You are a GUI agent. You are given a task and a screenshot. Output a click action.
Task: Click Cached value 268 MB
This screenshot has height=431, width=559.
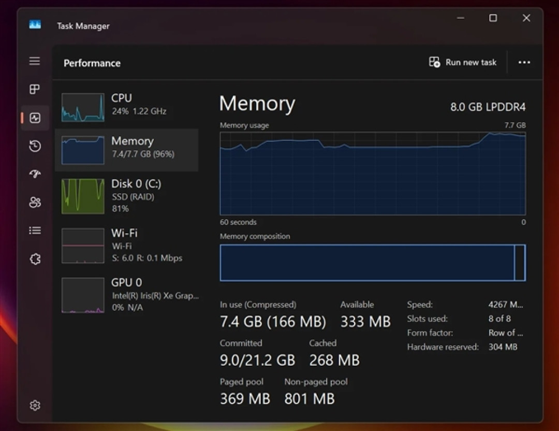point(334,360)
